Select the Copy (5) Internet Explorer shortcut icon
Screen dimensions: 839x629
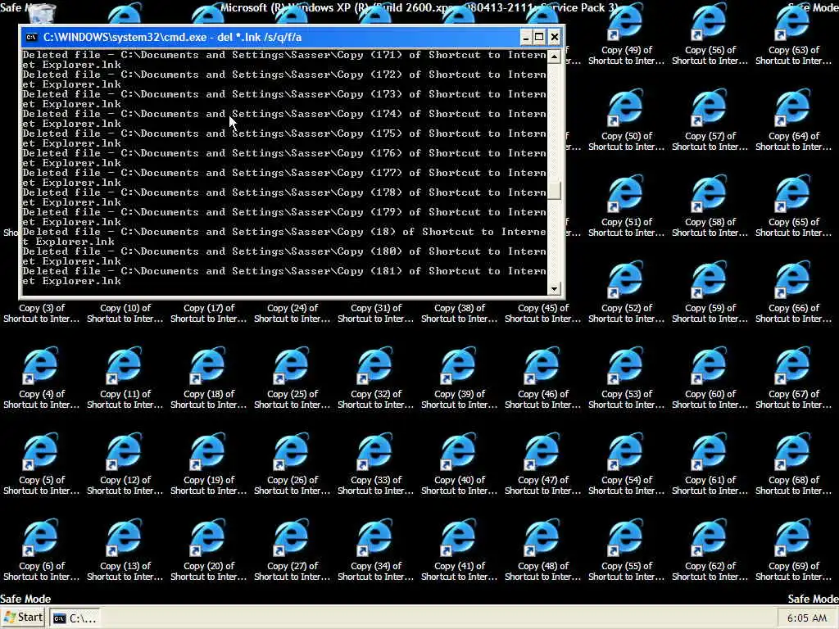(x=41, y=452)
